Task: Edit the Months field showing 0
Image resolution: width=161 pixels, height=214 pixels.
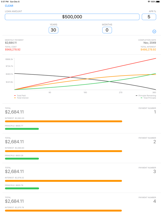Action: coord(107,30)
